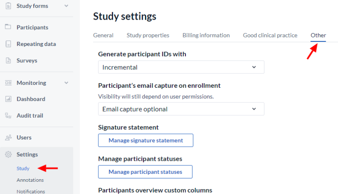Click the Participants folder icon
338x194 pixels.
[x=8, y=27]
